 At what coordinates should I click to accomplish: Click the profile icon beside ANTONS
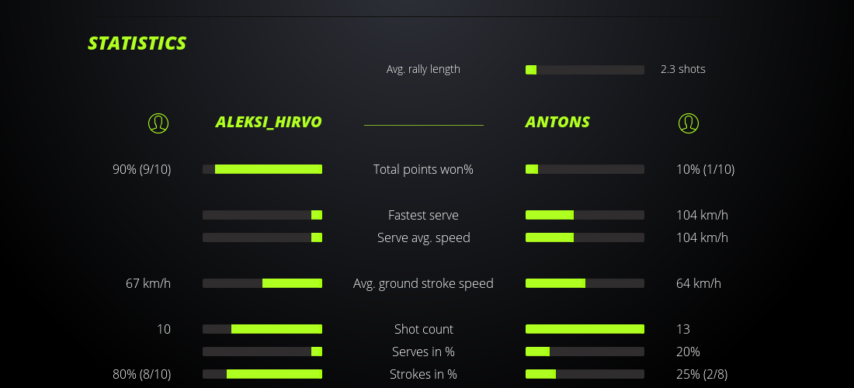pos(688,123)
